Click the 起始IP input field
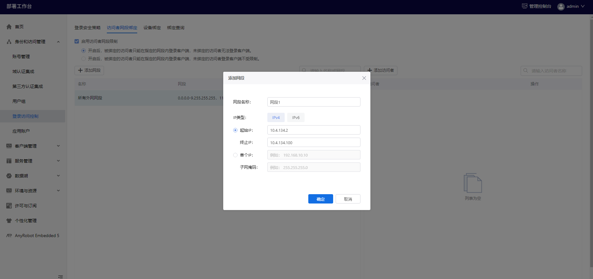593x279 pixels. [314, 130]
